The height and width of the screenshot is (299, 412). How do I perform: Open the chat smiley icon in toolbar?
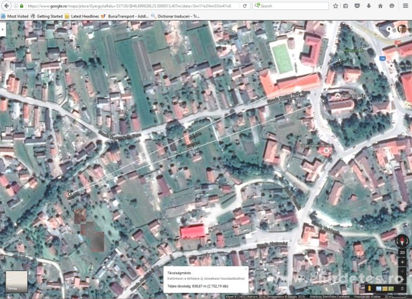click(392, 6)
